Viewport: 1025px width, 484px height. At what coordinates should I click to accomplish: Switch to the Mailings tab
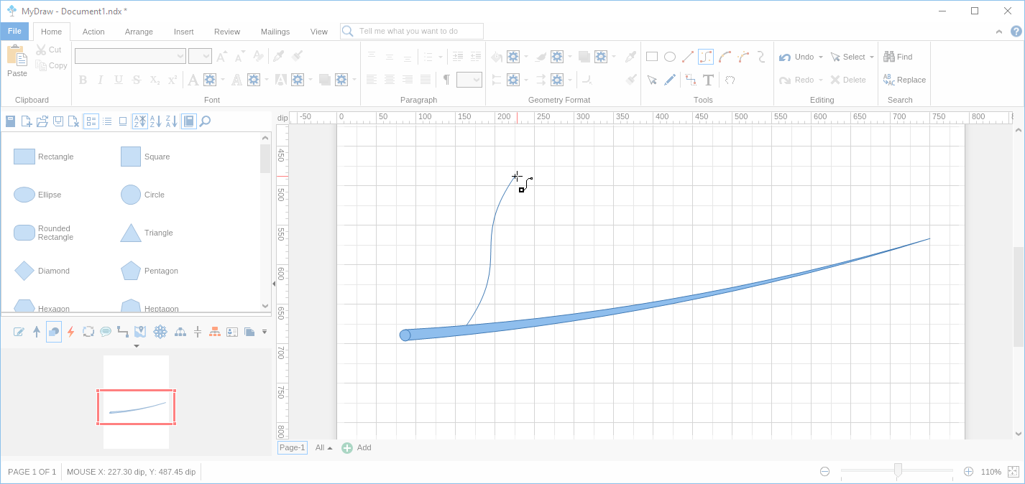point(275,32)
